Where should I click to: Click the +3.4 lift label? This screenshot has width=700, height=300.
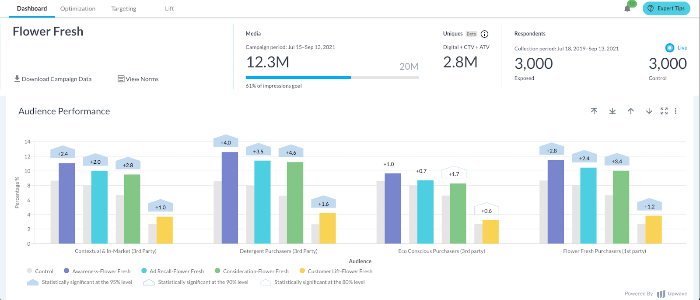pyautogui.click(x=617, y=160)
